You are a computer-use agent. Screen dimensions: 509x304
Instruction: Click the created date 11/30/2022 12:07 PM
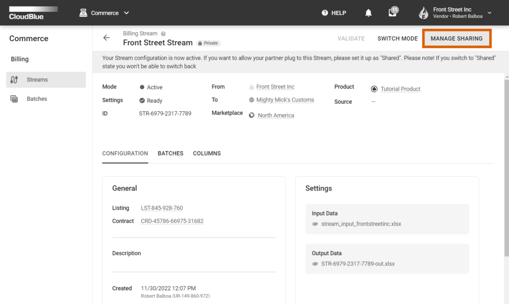point(168,288)
